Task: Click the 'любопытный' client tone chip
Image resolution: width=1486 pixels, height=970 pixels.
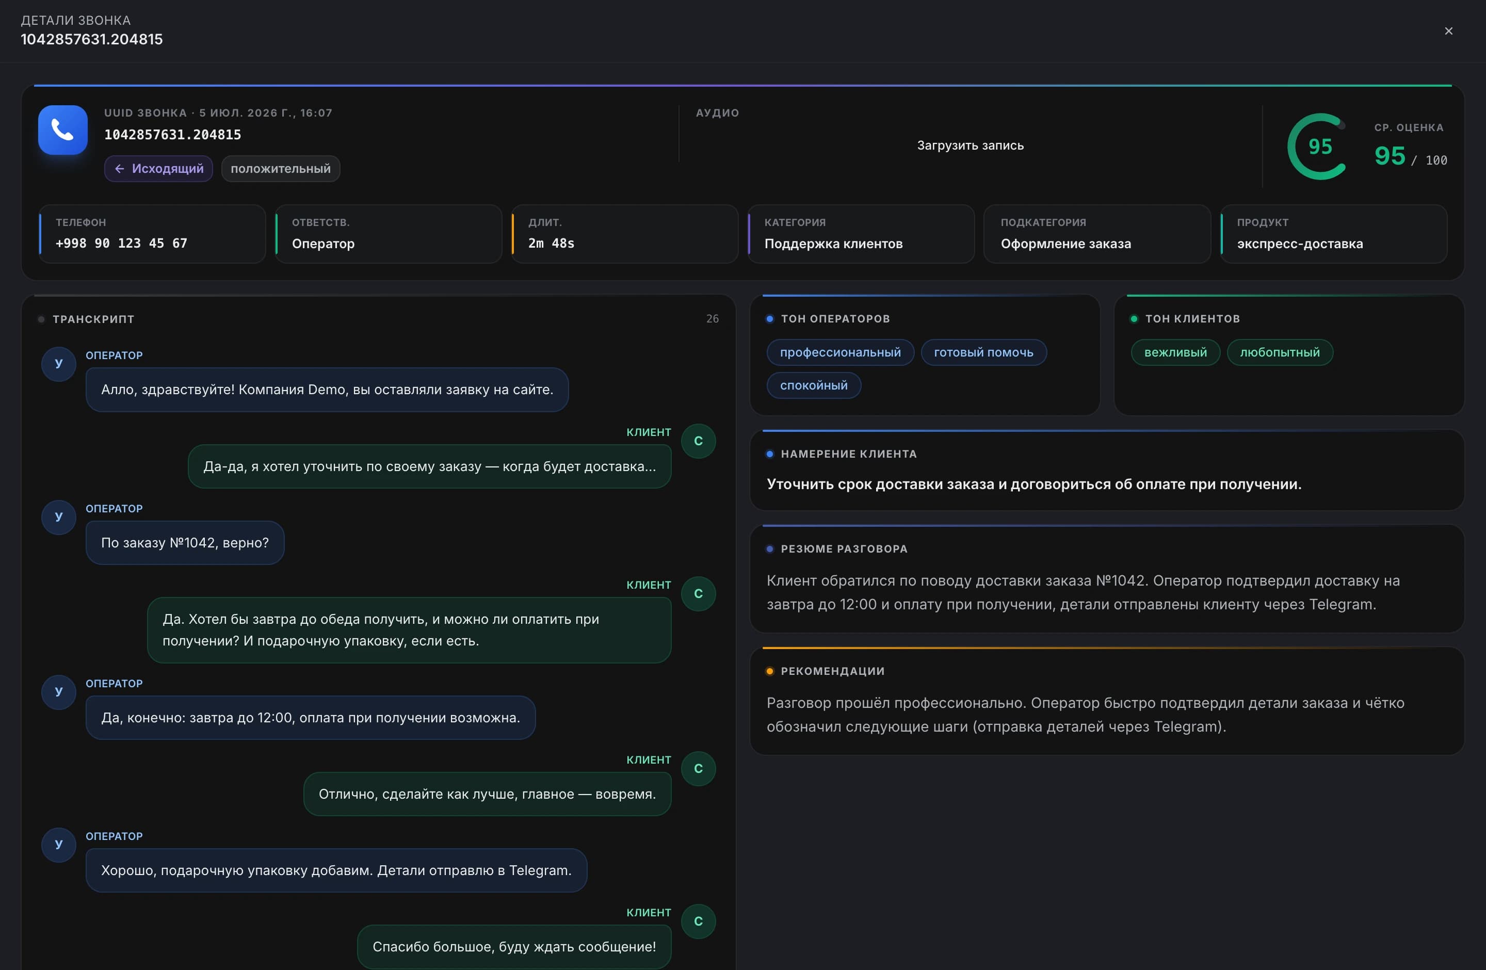Action: click(x=1280, y=352)
